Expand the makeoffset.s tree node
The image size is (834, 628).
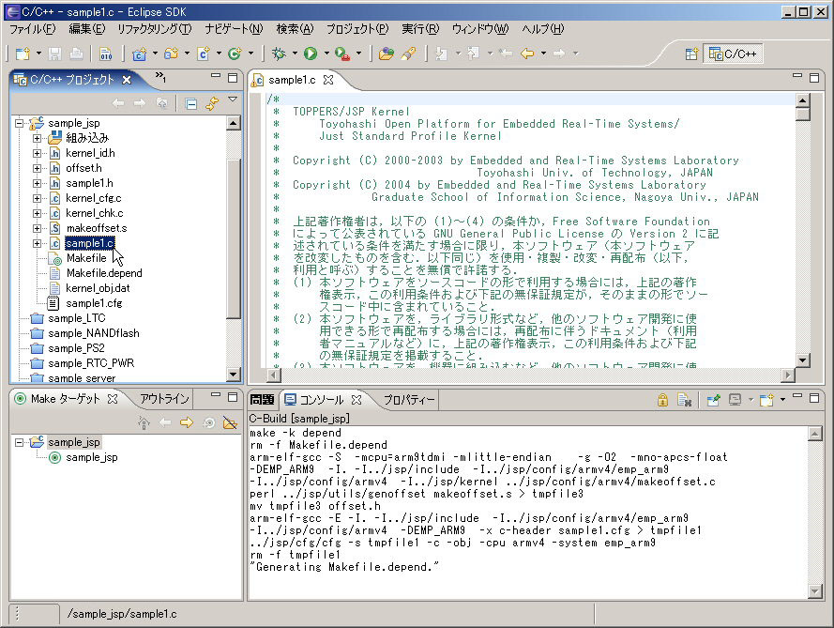tap(37, 228)
